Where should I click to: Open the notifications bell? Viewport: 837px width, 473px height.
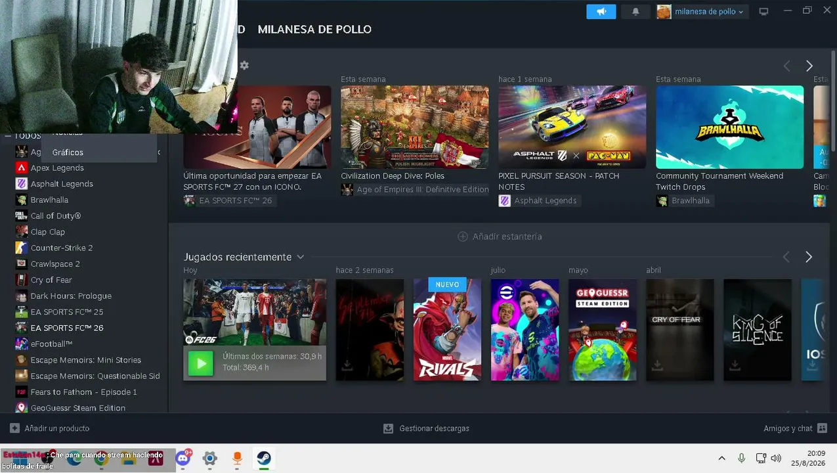point(635,12)
